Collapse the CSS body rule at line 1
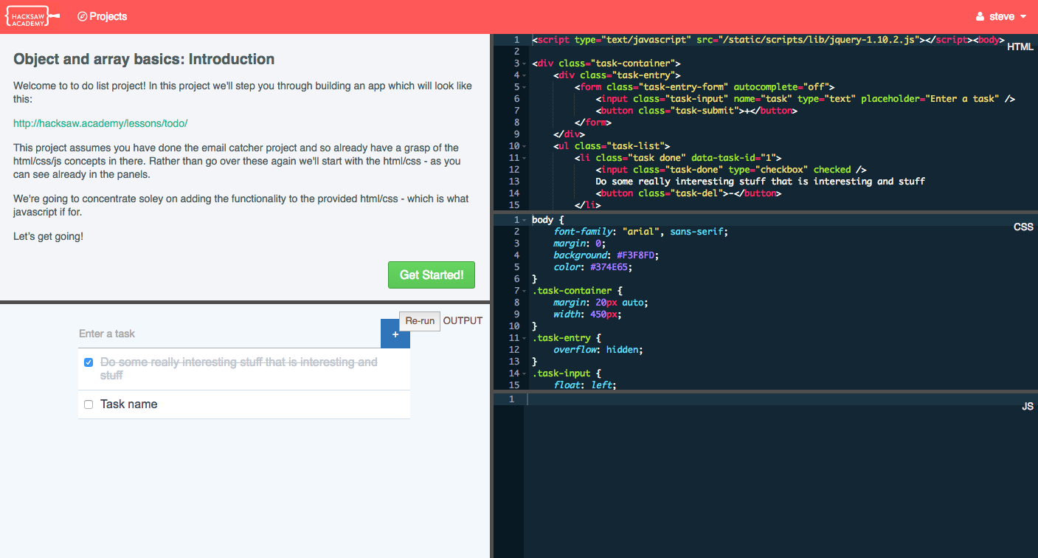Viewport: 1038px width, 558px height. tap(524, 220)
